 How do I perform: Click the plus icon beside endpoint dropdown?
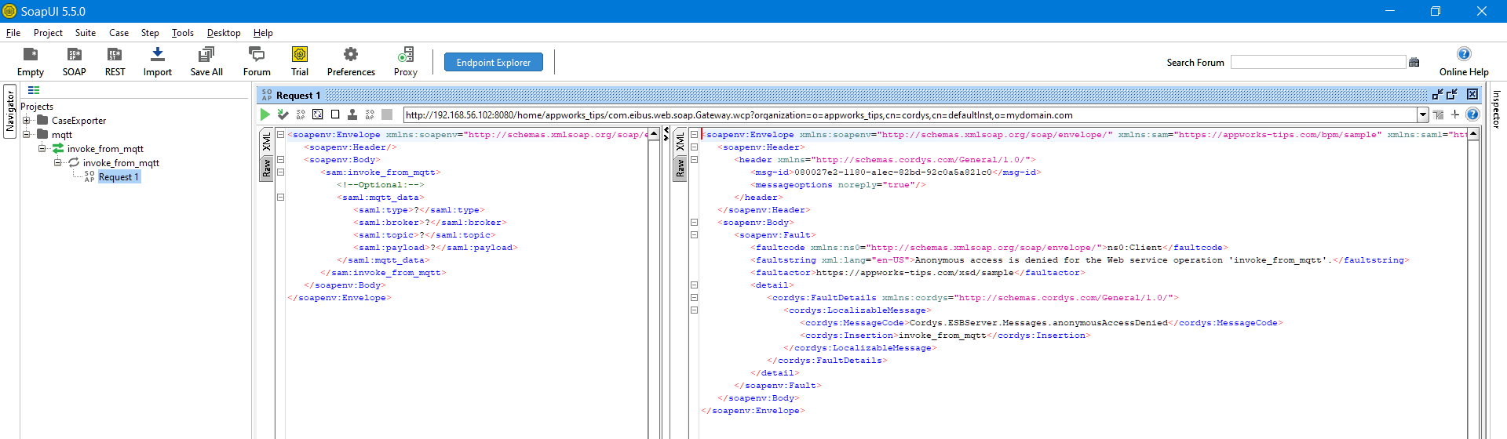pos(1455,114)
